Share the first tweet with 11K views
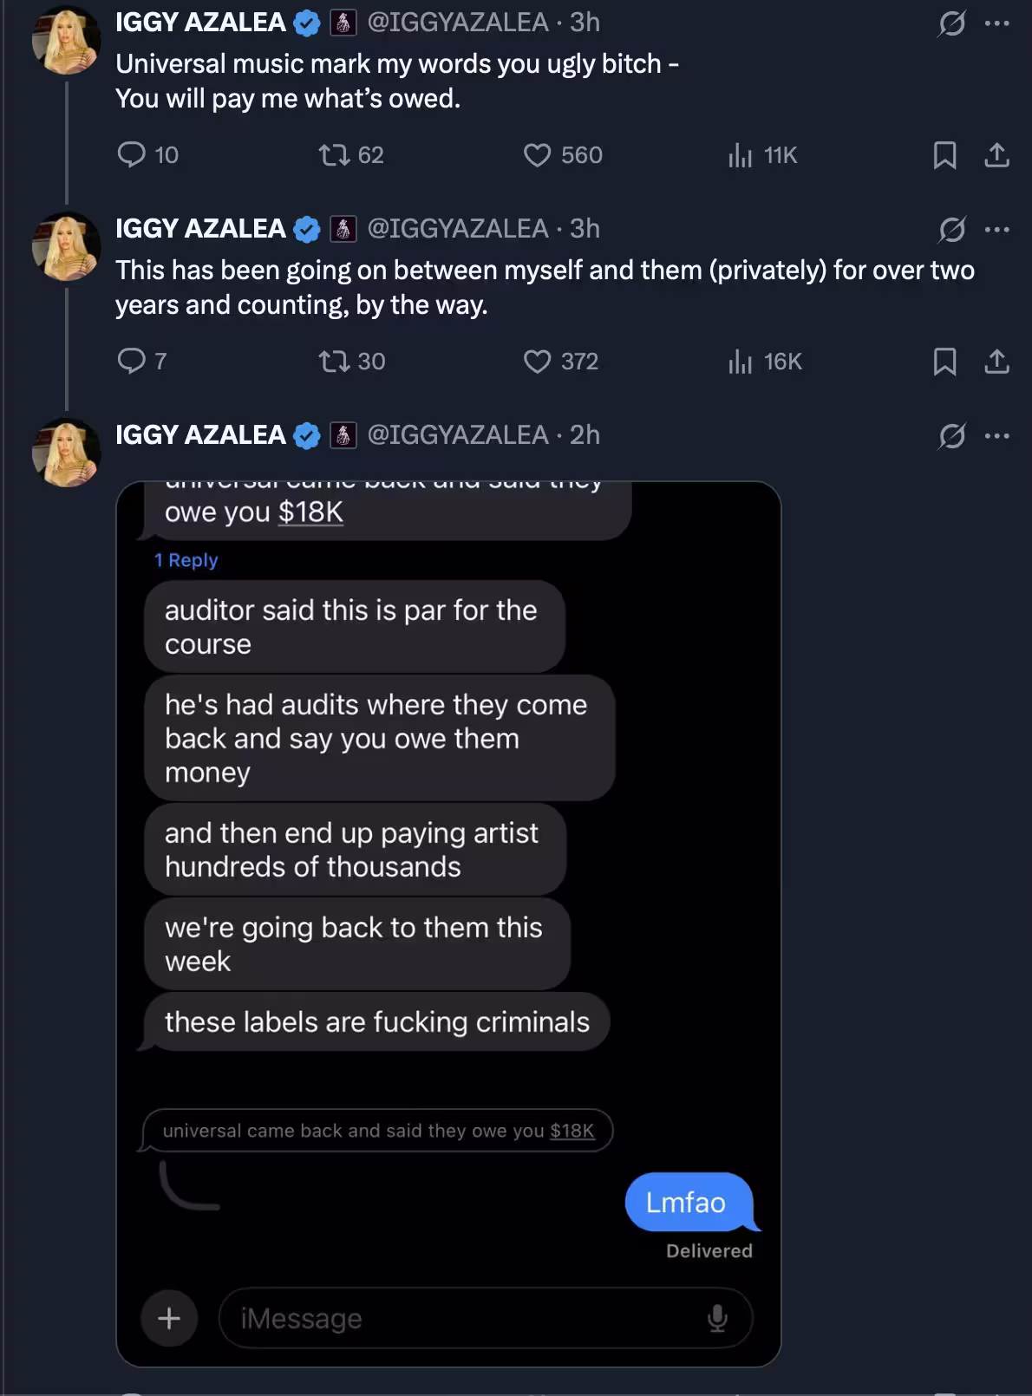Screen dimensions: 1032x1396 (996, 155)
